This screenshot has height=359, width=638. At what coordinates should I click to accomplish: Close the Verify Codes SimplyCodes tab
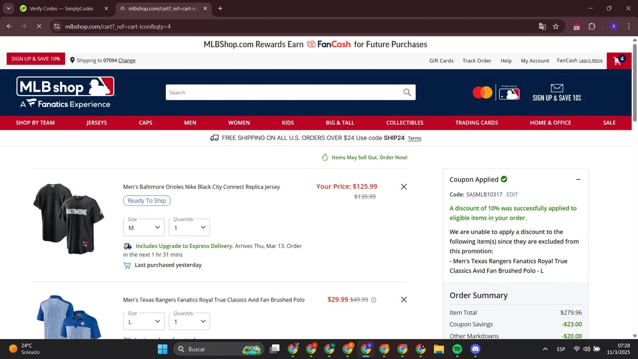pyautogui.click(x=106, y=9)
